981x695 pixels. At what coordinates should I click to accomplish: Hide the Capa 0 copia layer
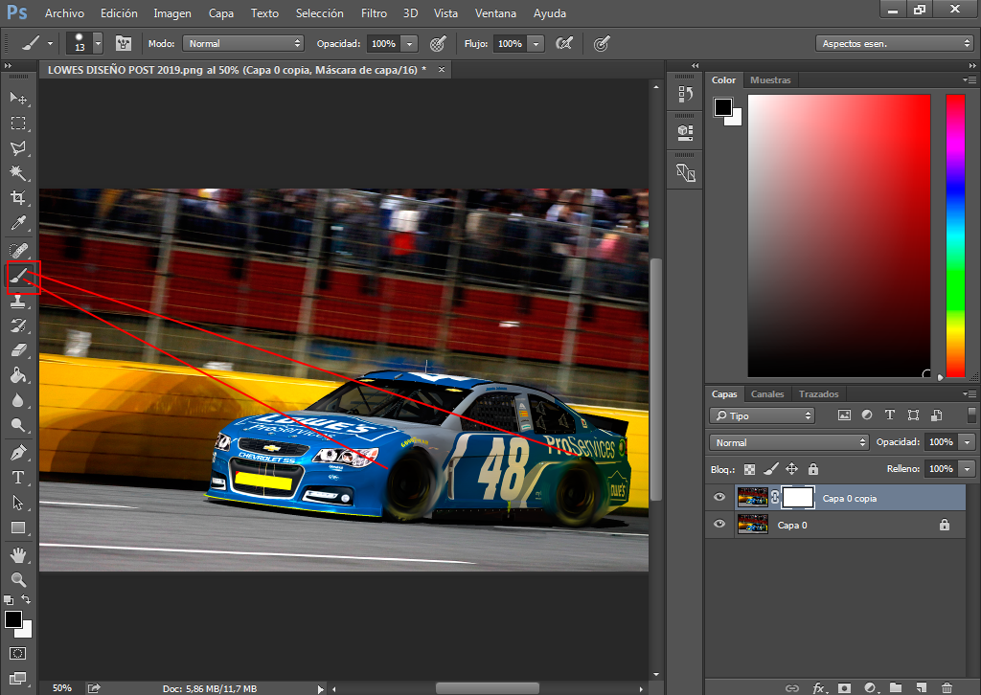(x=719, y=498)
